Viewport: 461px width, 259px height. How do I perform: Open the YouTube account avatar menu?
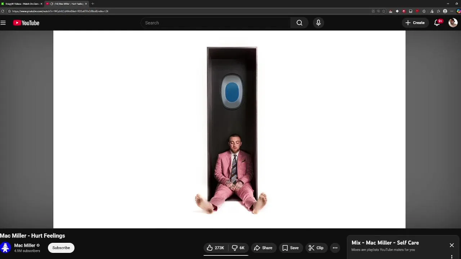[x=453, y=23]
